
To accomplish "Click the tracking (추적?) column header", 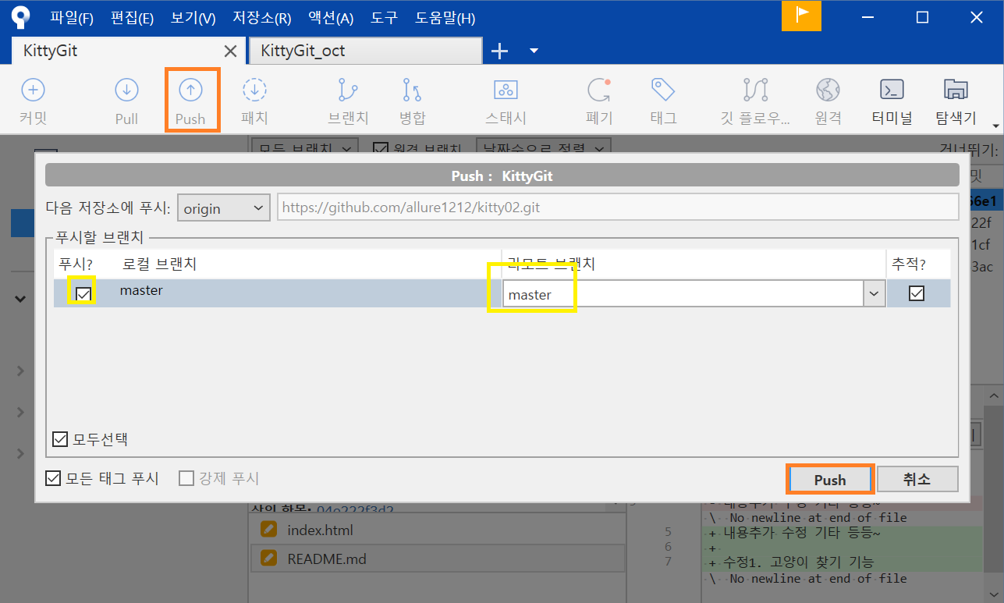I will (x=910, y=264).
